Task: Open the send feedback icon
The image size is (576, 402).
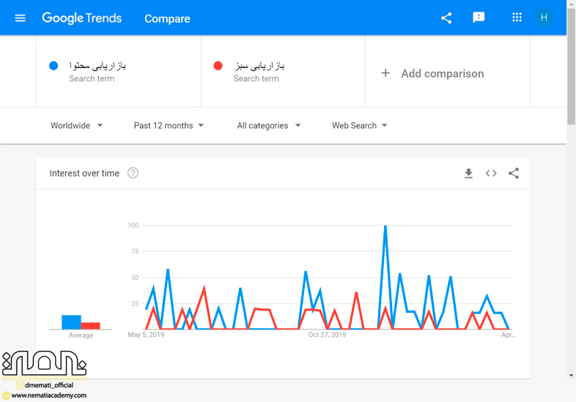Action: 479,18
